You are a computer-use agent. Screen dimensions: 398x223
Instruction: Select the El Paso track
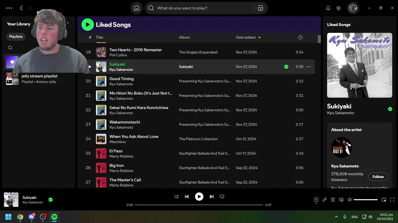(116, 151)
